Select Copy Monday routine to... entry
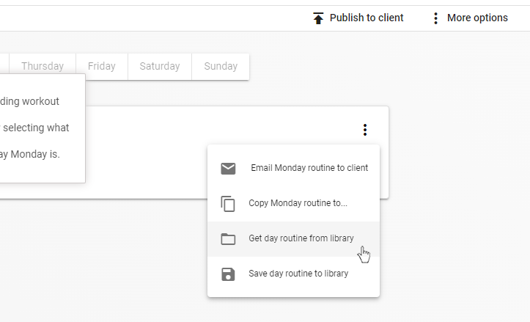This screenshot has width=530, height=322. pos(298,203)
